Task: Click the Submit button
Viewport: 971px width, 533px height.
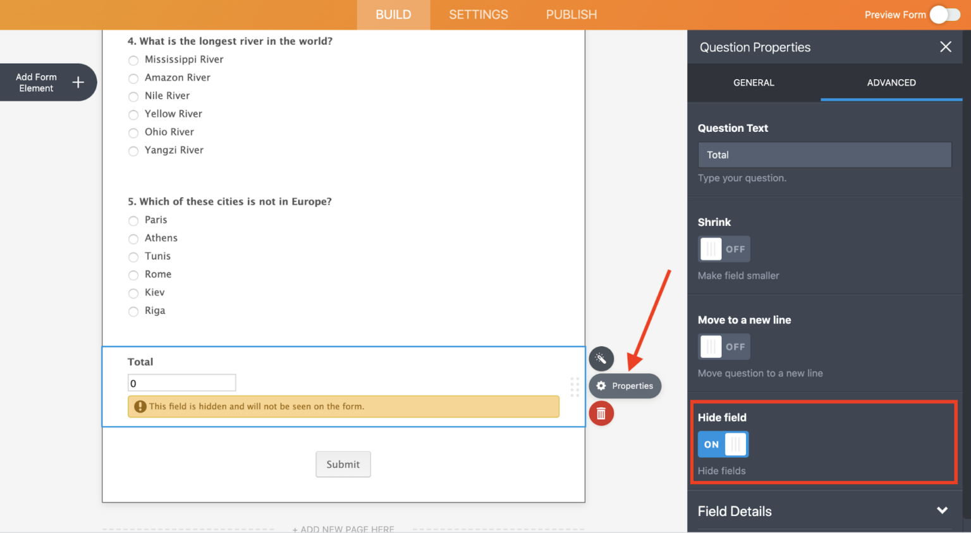Action: [343, 464]
